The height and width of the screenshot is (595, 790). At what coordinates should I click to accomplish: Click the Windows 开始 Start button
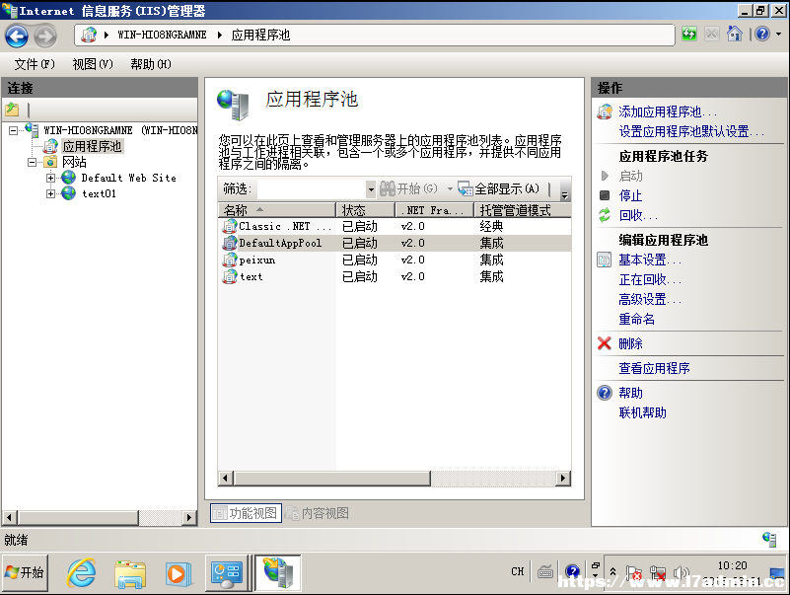click(x=26, y=573)
